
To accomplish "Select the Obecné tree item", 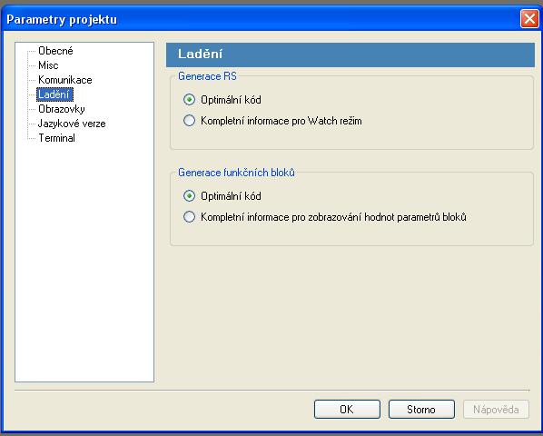I will [x=55, y=51].
